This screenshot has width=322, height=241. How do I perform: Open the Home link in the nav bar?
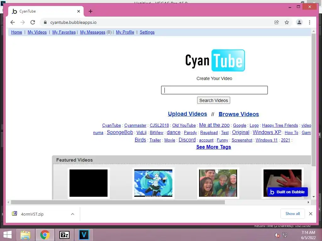tap(16, 32)
